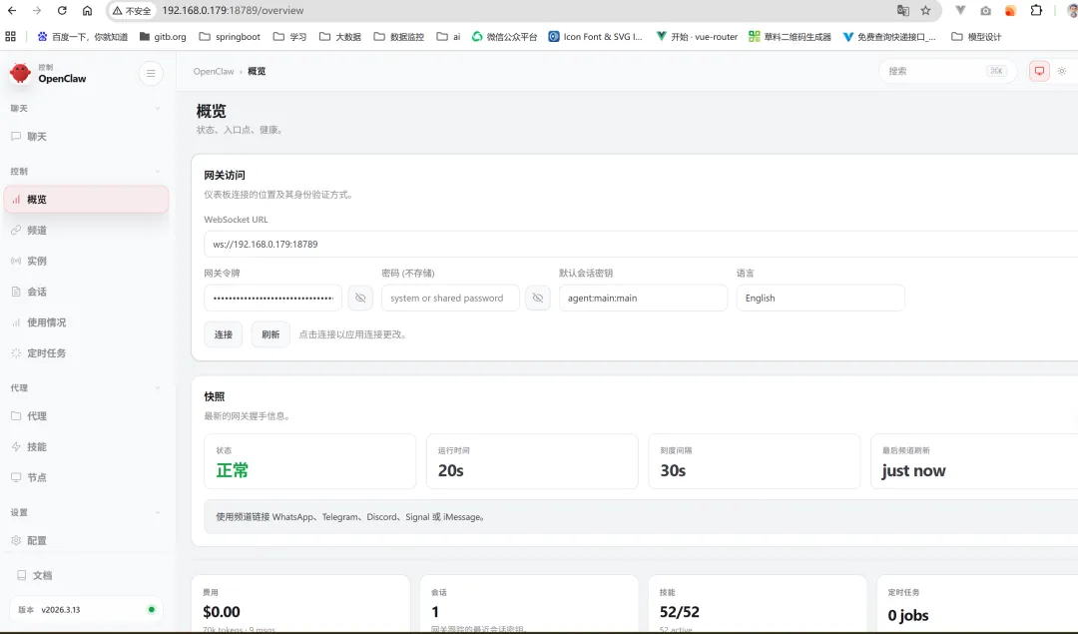Image resolution: width=1078 pixels, height=634 pixels.
Task: Collapse the 控制 sidebar section chevron
Action: 158,171
